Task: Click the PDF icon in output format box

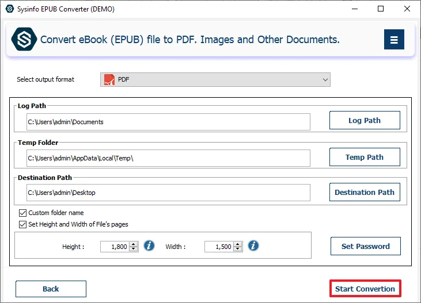Action: point(109,80)
